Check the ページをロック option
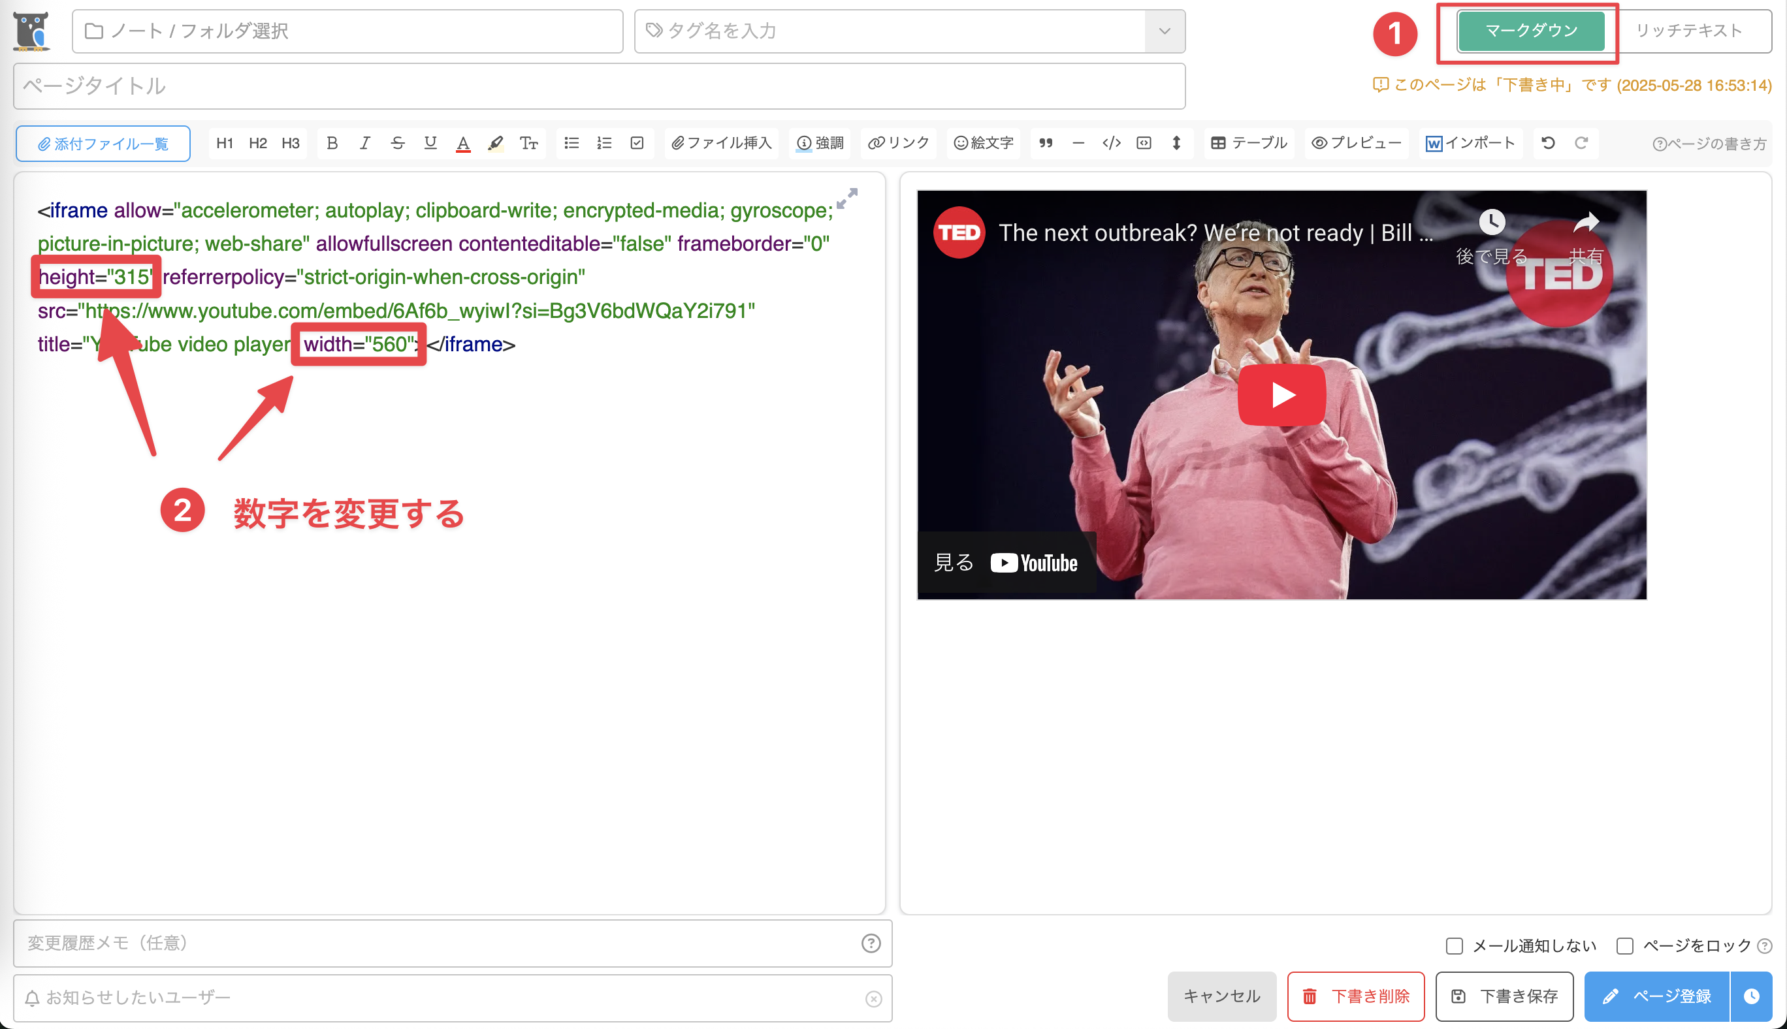Image resolution: width=1787 pixels, height=1029 pixels. click(1625, 945)
